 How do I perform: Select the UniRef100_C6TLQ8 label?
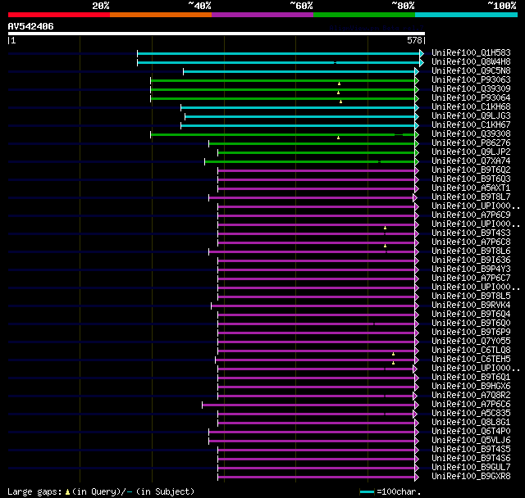(x=471, y=351)
